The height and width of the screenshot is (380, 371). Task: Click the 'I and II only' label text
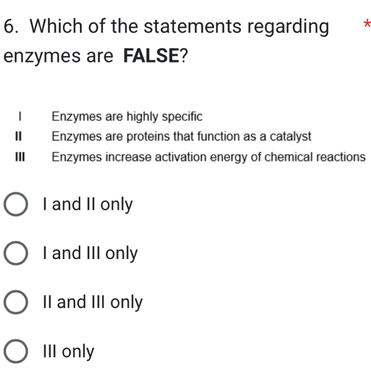(87, 204)
